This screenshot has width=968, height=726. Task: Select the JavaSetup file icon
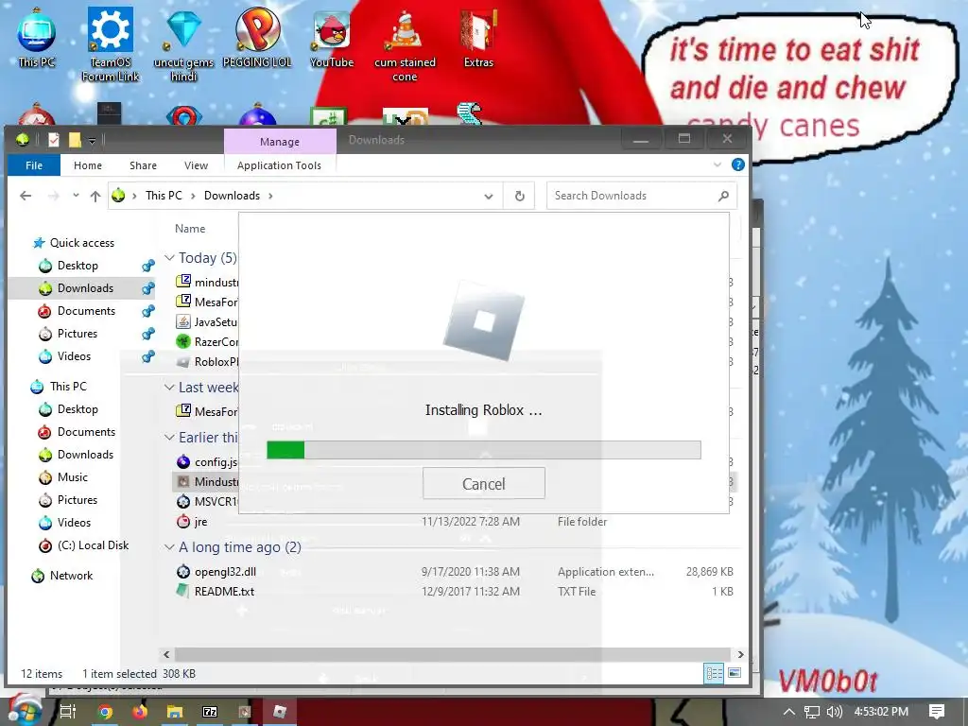(x=183, y=321)
